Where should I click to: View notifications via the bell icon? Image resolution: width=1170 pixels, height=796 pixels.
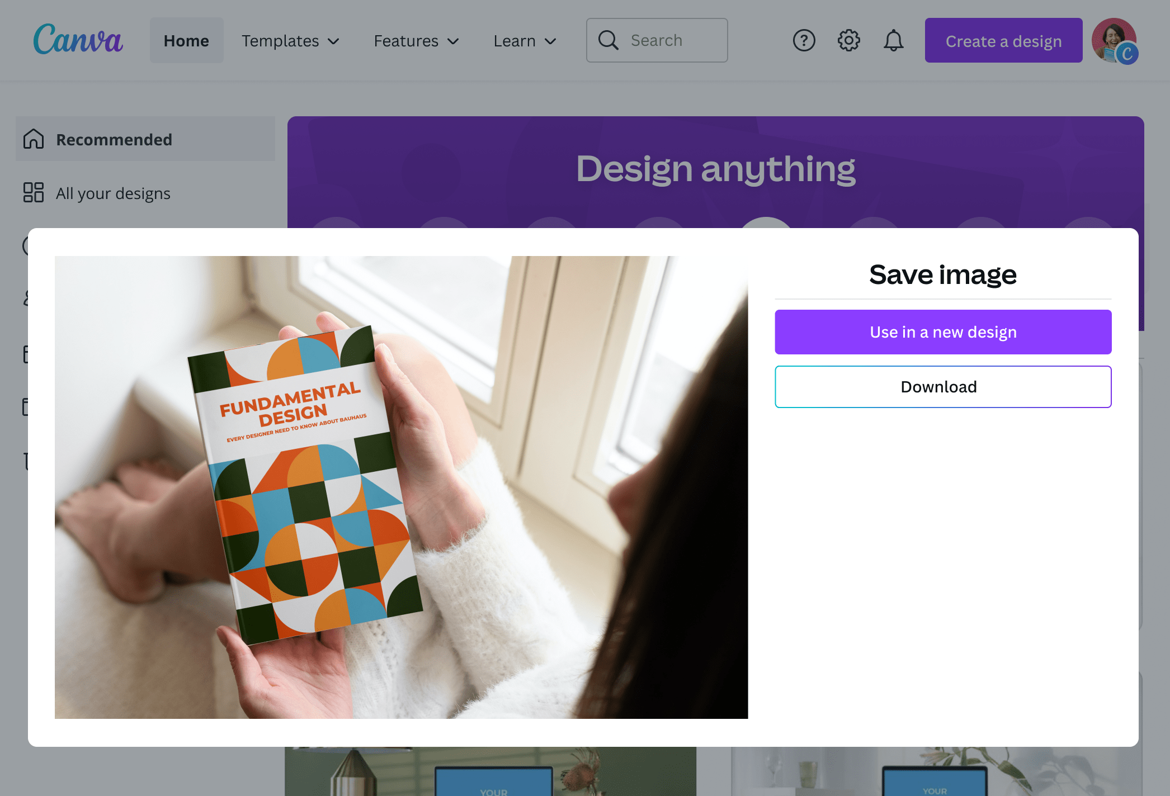coord(893,40)
